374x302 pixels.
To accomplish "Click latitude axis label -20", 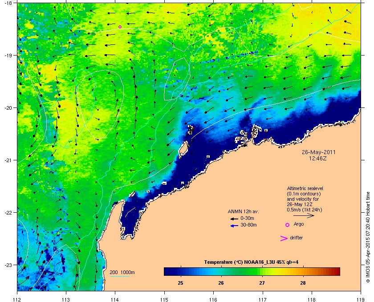I will tap(8, 107).
